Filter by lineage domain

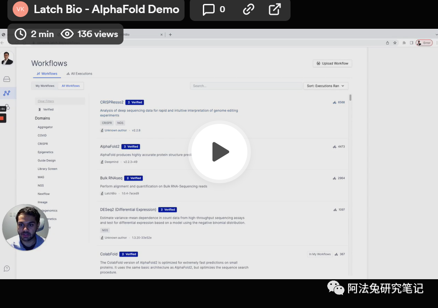42,202
